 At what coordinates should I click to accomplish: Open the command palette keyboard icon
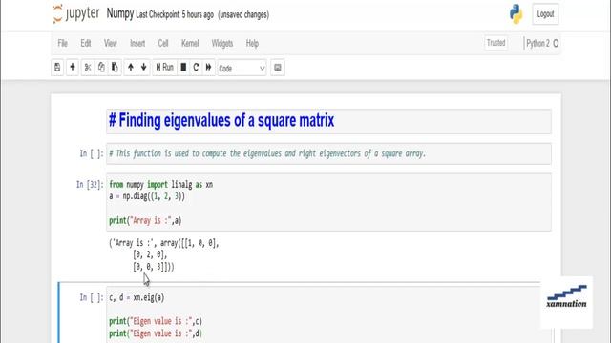pyautogui.click(x=278, y=68)
